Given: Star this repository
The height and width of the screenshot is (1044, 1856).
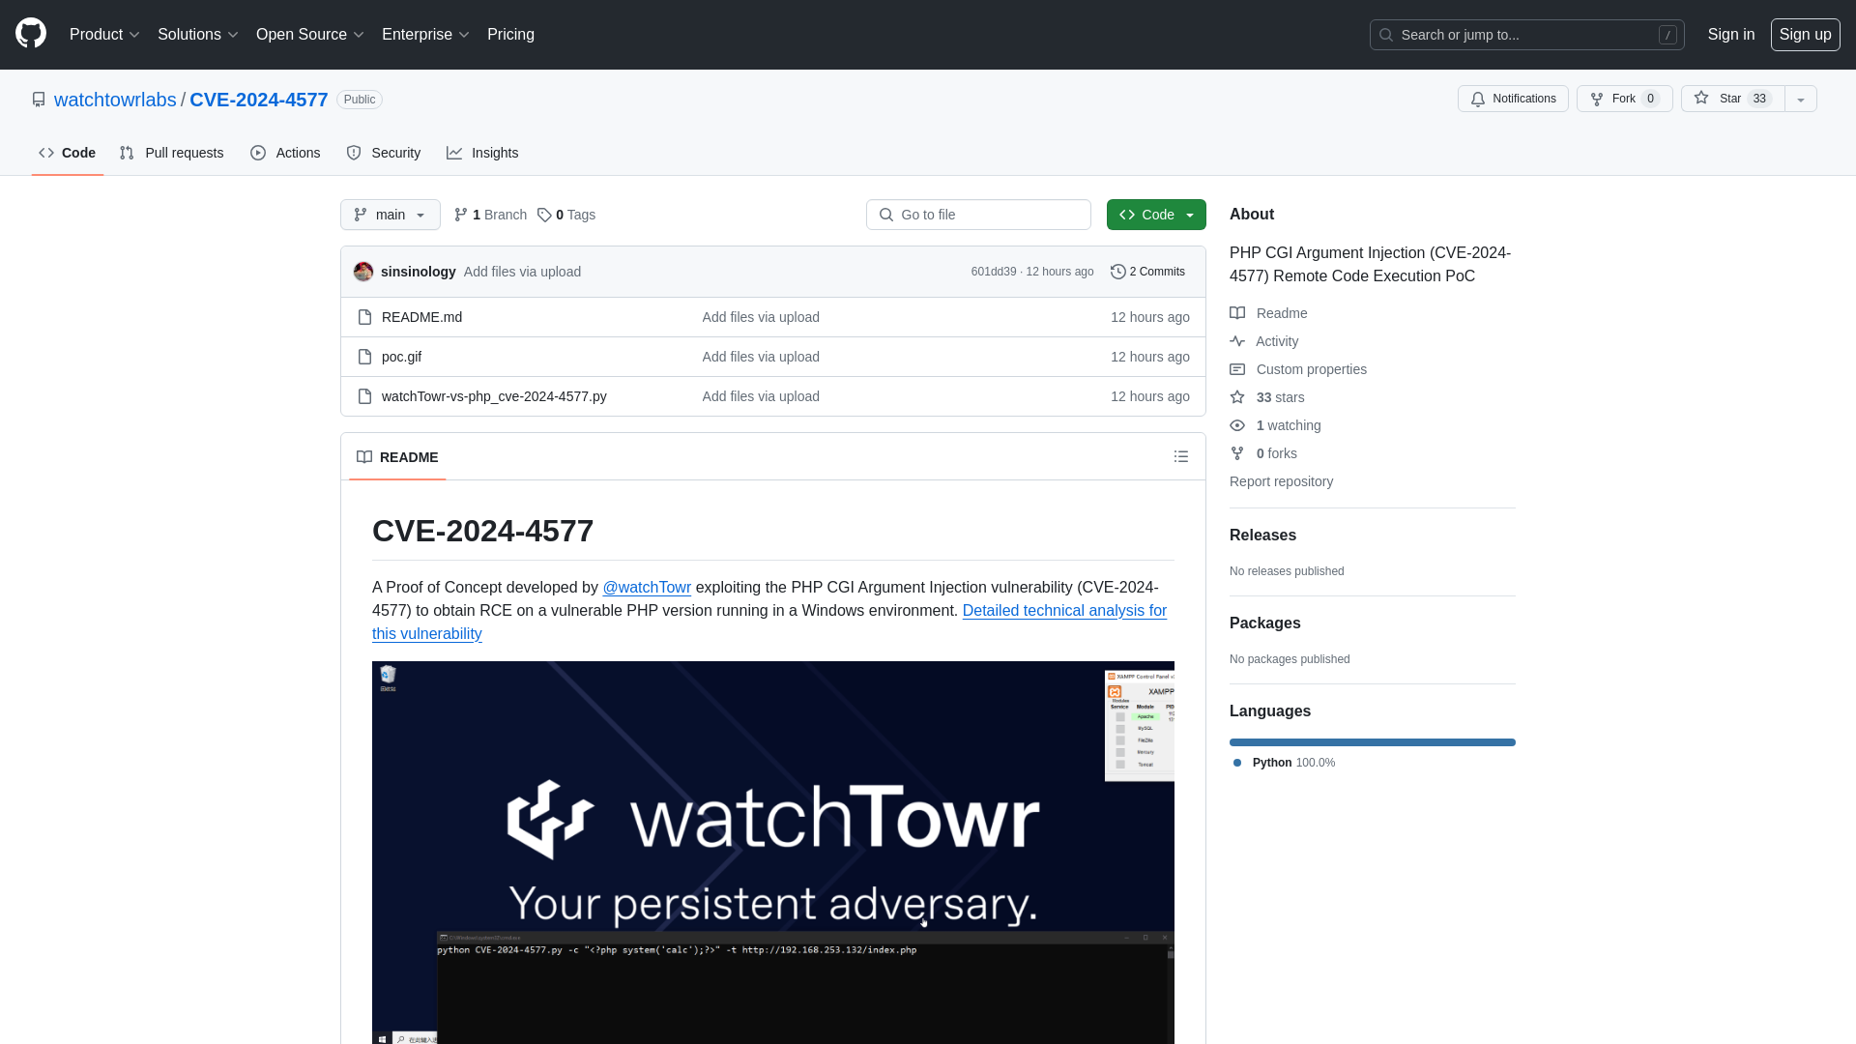Looking at the screenshot, I should click(x=1732, y=99).
